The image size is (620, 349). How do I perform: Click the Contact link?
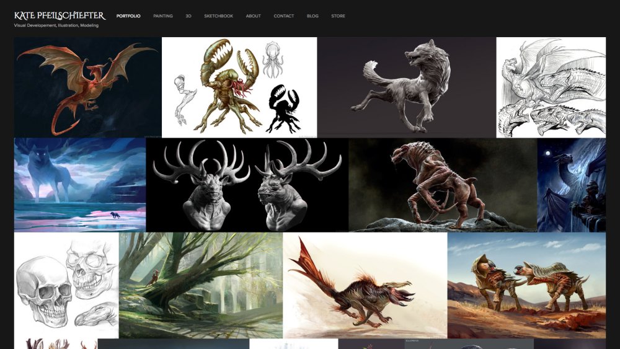[283, 16]
